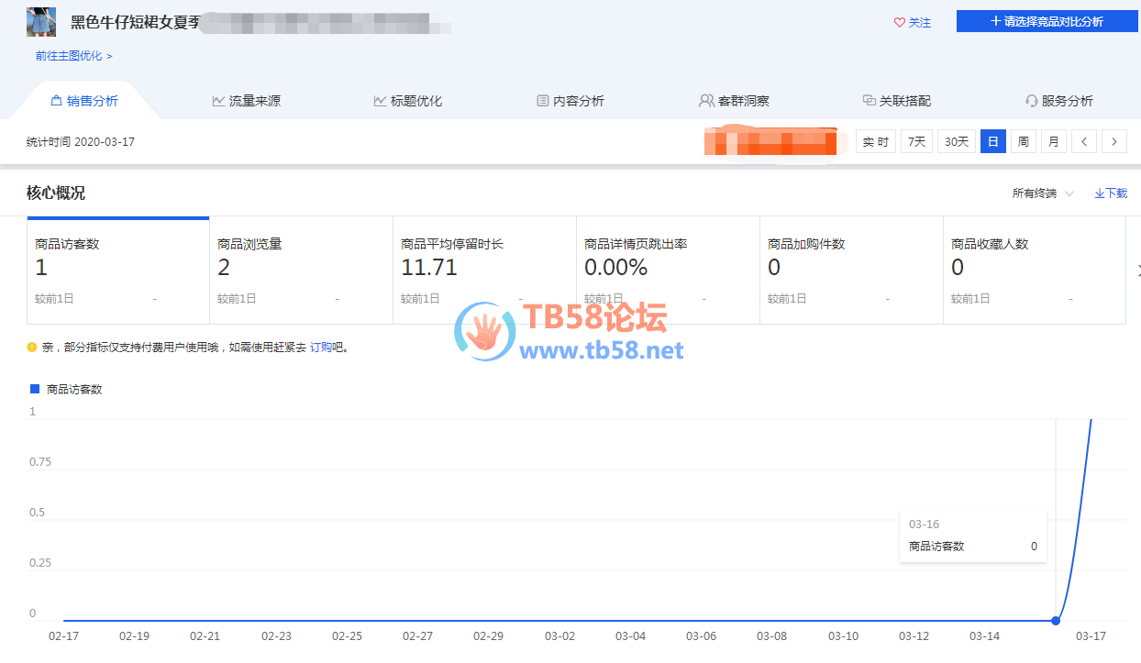Switch to the 流量来源 tab
This screenshot has height=663, width=1141.
[x=246, y=101]
